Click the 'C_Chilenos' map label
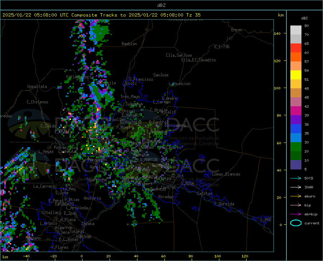This screenshot has height=261, width=323. tap(37, 102)
